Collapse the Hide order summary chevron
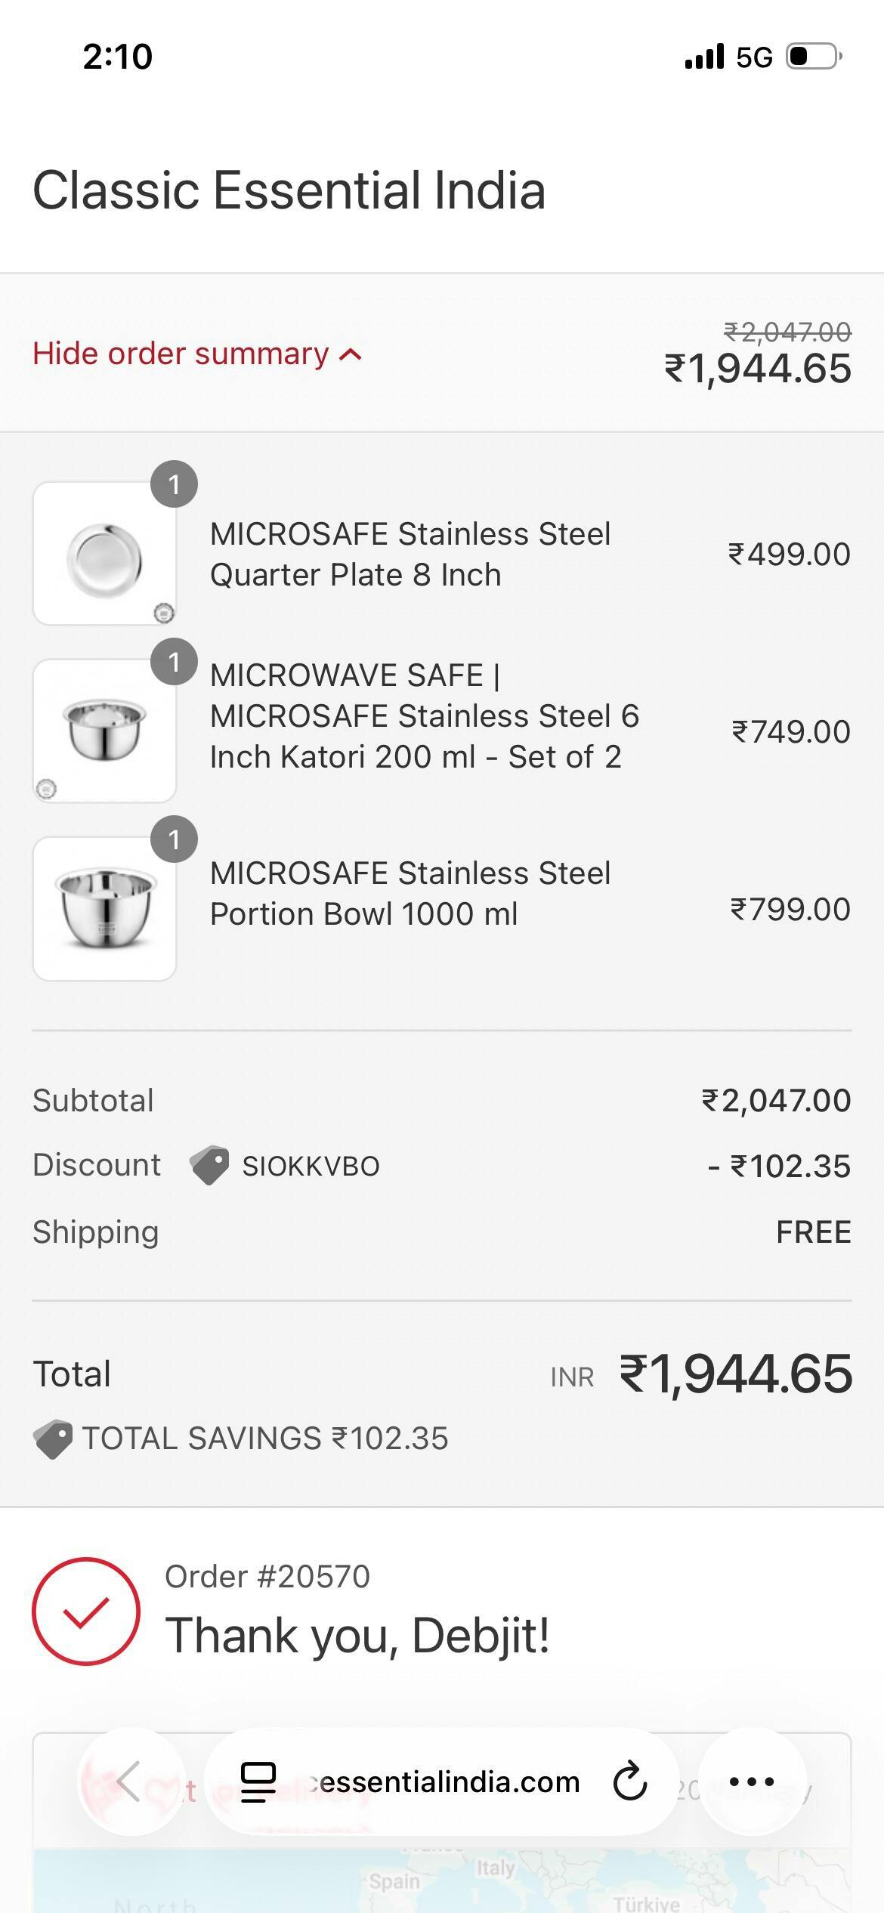 click(x=351, y=354)
